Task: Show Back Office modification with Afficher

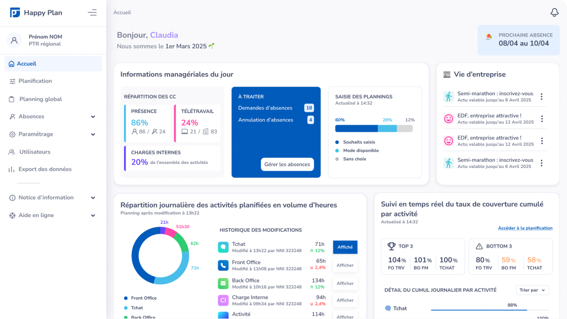Action: coord(345,284)
